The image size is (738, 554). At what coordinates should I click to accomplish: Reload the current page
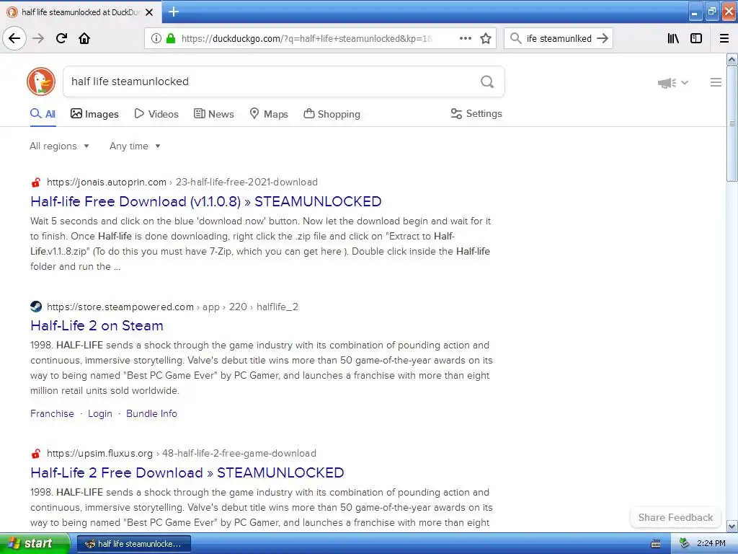click(x=61, y=38)
